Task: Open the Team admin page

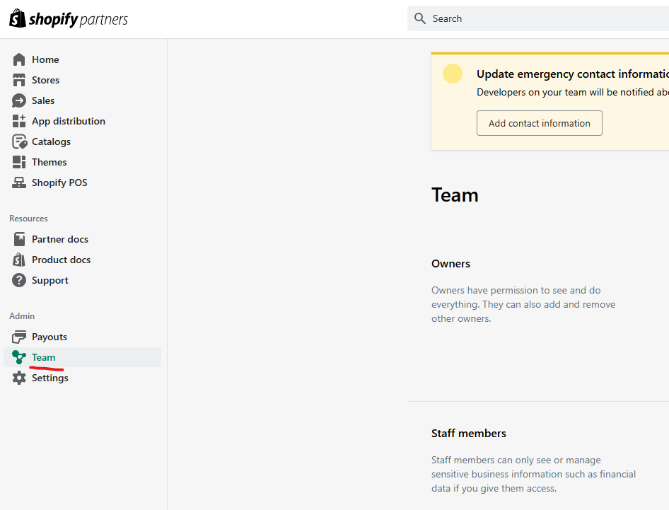Action: [x=42, y=357]
